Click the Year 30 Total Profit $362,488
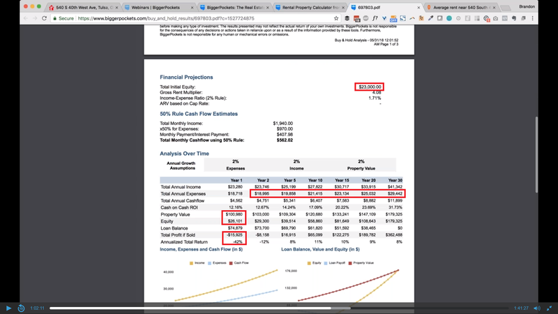This screenshot has height=314, width=558. (x=393, y=235)
